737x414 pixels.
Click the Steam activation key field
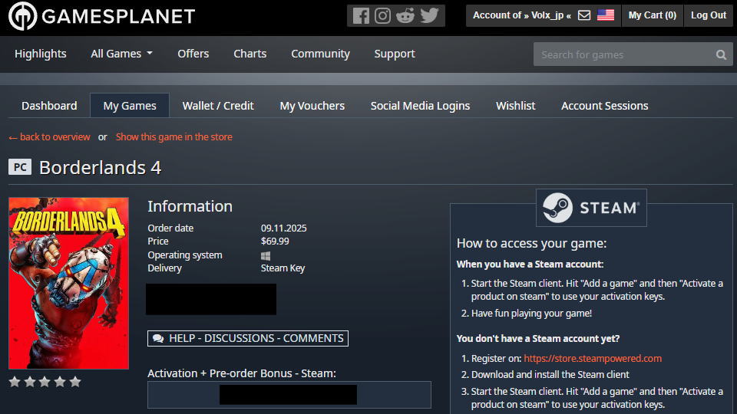coord(289,395)
